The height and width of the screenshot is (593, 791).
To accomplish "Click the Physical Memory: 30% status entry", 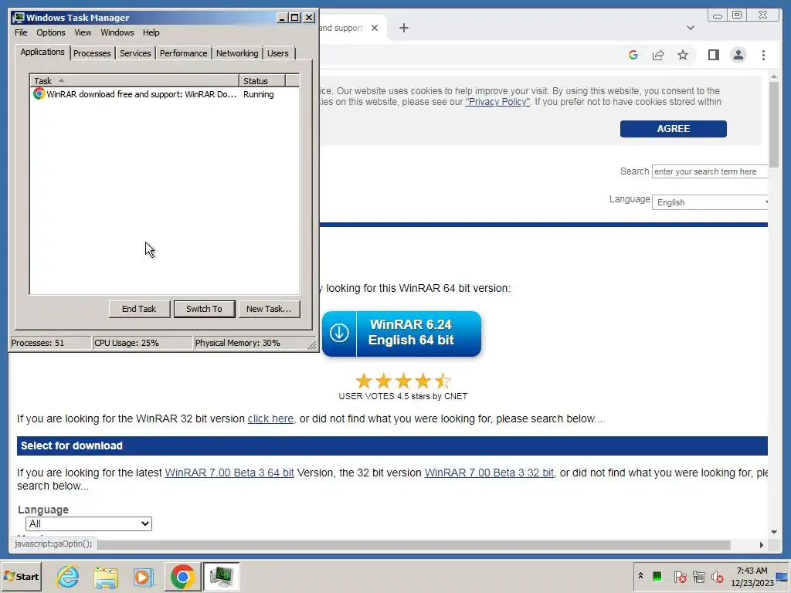I will click(x=251, y=343).
